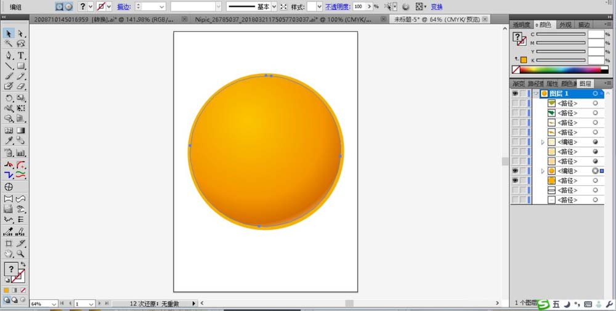Select the Zoom magnifier tool
616x311 pixels.
pyautogui.click(x=21, y=254)
